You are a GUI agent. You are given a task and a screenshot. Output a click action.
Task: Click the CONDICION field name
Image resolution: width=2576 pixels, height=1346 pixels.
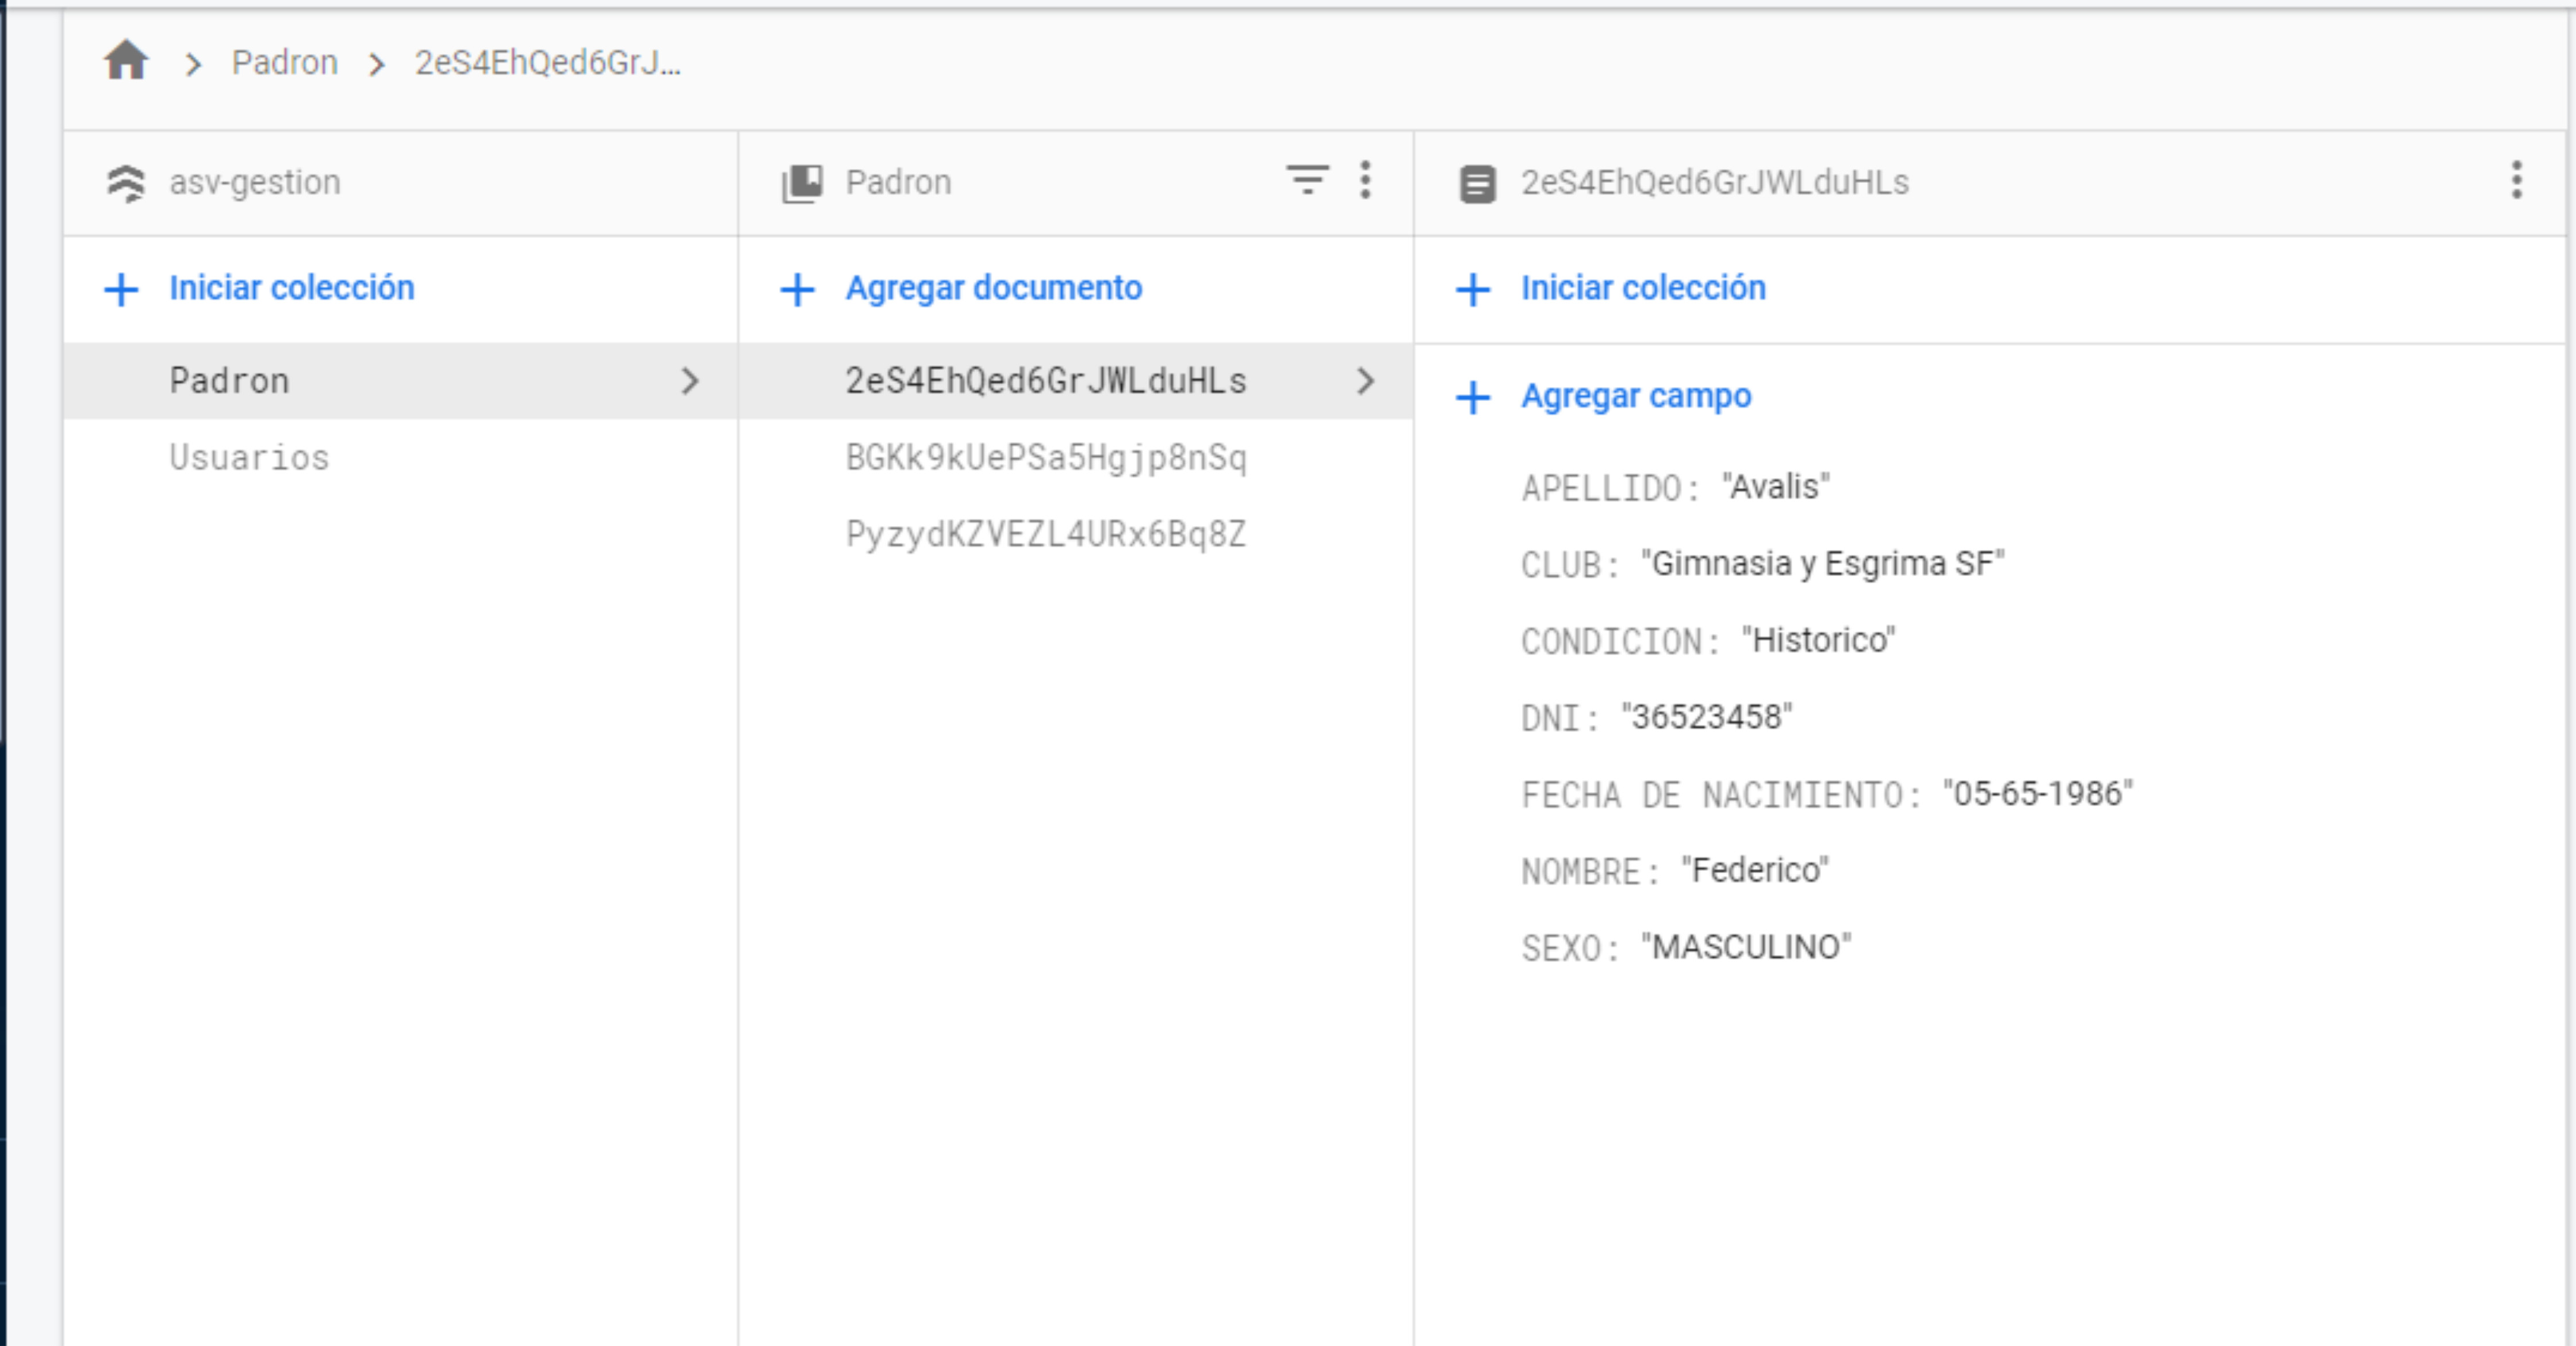(1620, 643)
